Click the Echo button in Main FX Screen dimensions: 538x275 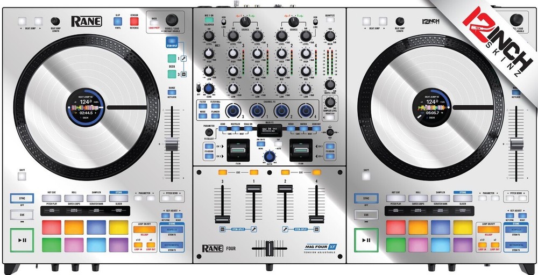coord(223,128)
